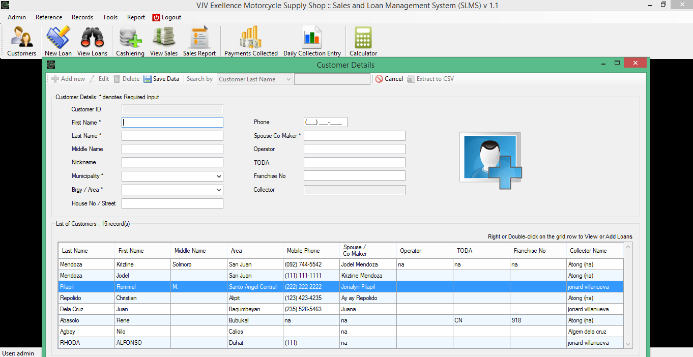Open the Records menu
The width and height of the screenshot is (693, 357).
82,17
